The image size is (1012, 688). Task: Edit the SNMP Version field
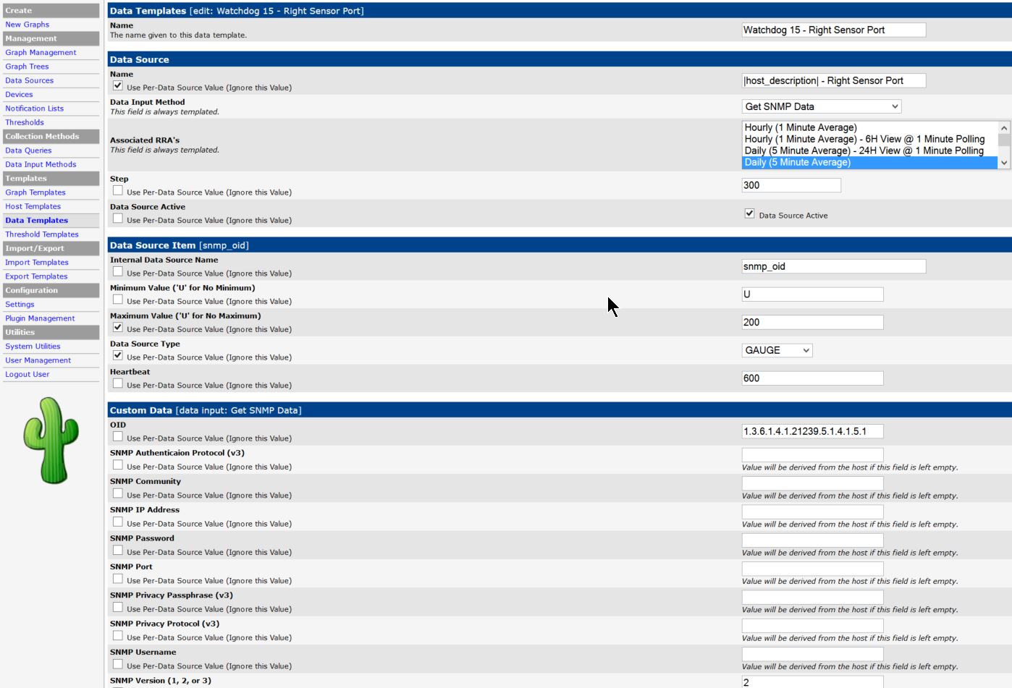coord(812,682)
